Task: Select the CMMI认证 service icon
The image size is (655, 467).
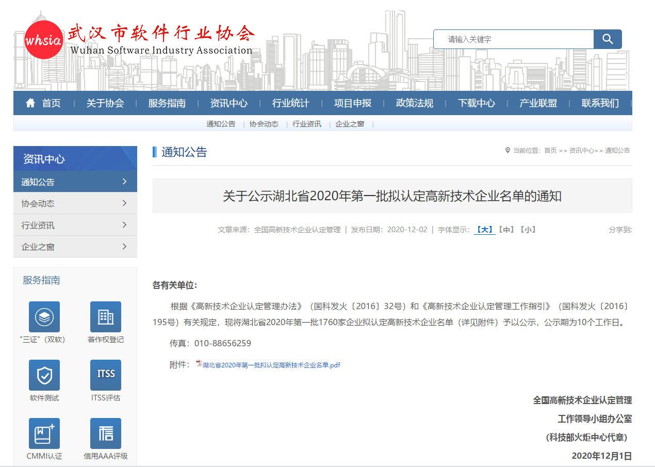Action: (x=44, y=433)
